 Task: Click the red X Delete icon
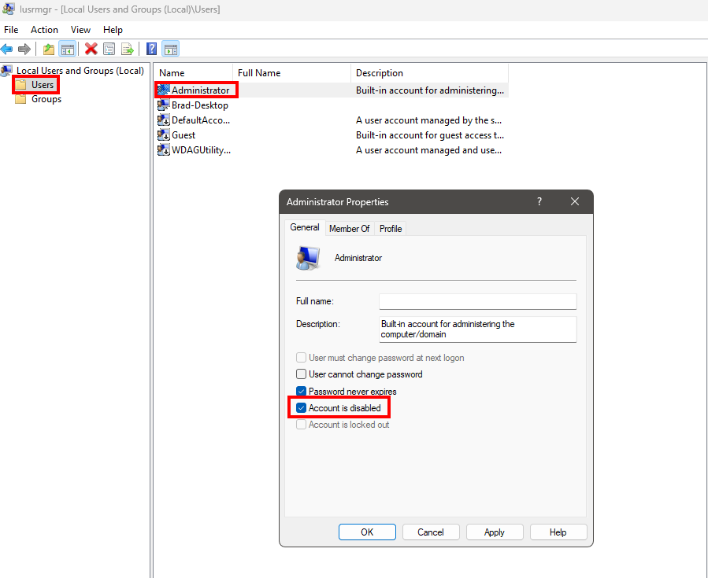(91, 49)
